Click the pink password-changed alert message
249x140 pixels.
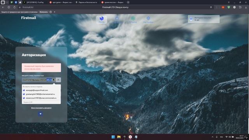tap(41, 68)
